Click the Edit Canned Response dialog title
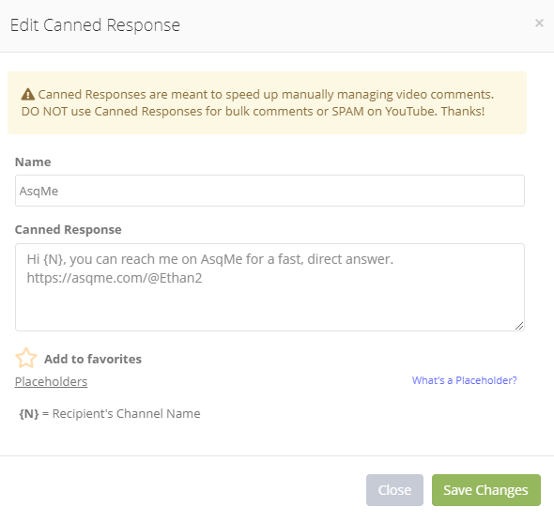This screenshot has height=523, width=554. pos(95,25)
